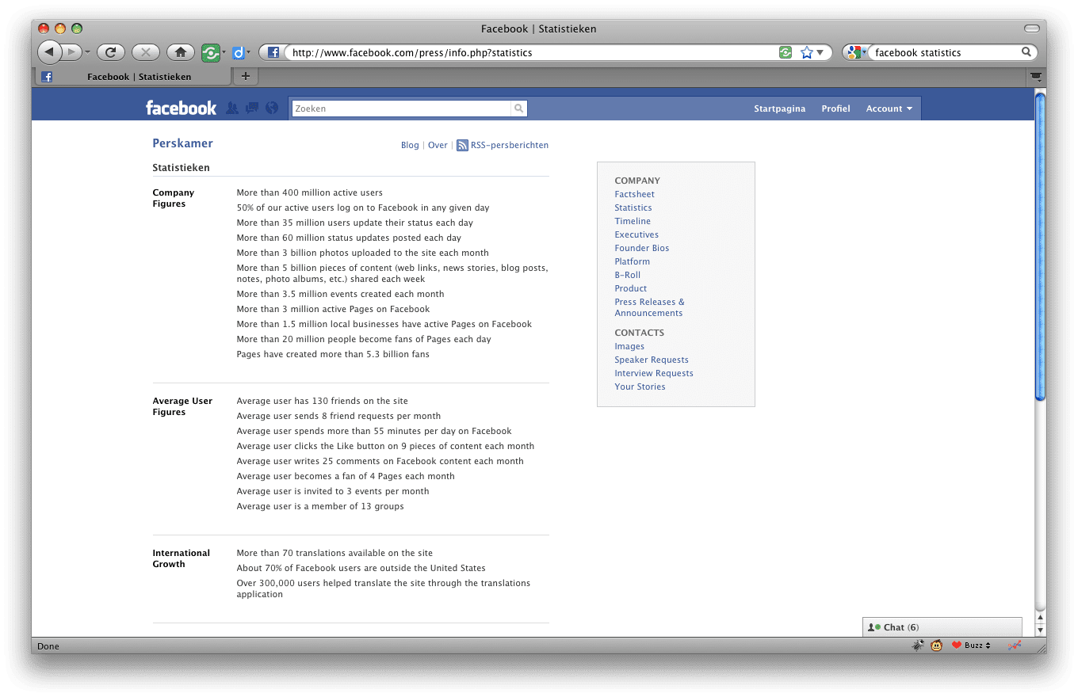This screenshot has height=697, width=1078.
Task: Click the magnifier in browser search box
Action: (x=1026, y=52)
